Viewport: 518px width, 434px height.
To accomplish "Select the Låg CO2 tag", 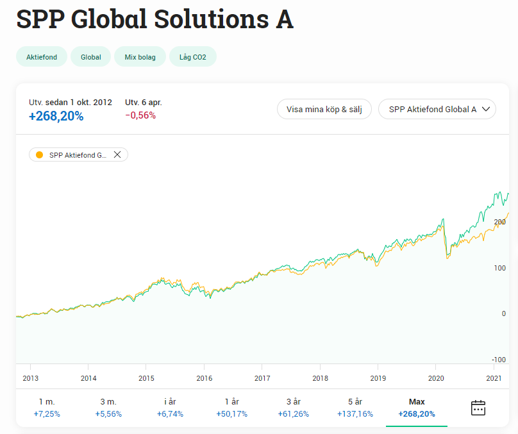I will point(193,57).
